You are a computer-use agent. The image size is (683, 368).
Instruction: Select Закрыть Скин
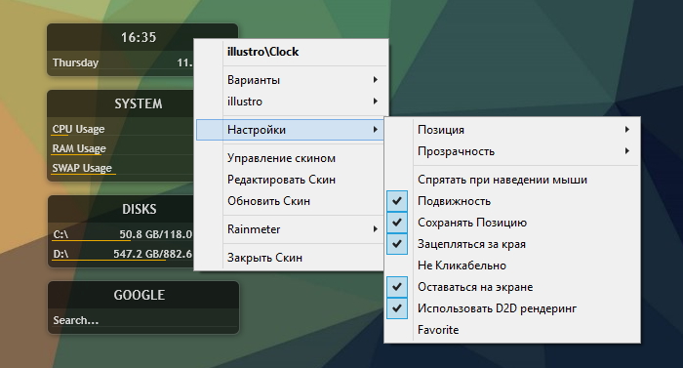(291, 258)
